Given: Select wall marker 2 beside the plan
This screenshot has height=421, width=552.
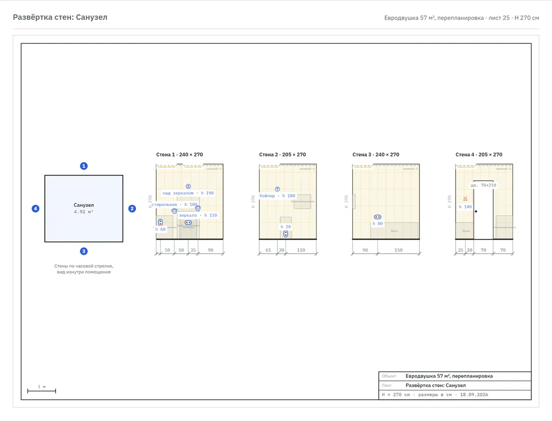Looking at the screenshot, I should [132, 208].
